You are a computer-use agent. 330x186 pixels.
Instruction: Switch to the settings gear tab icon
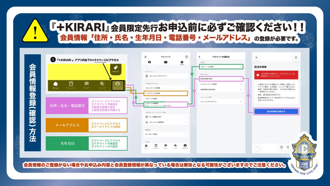click(x=182, y=62)
